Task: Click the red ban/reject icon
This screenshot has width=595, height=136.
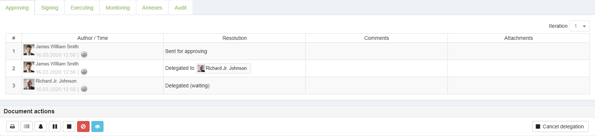Action: click(x=83, y=126)
